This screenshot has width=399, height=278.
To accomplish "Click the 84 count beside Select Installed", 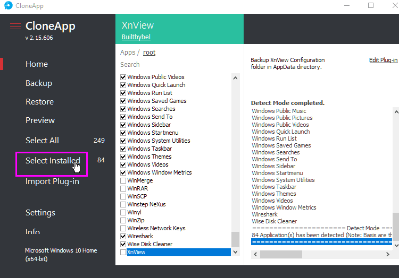I will pos(101,160).
